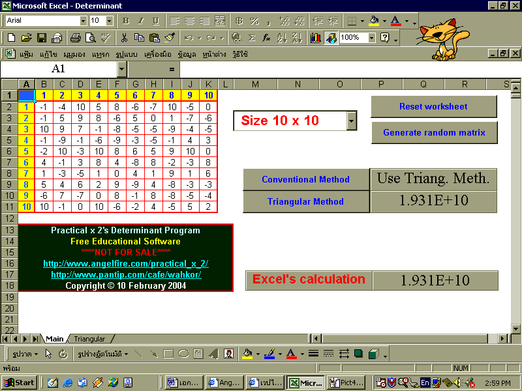Toggle Bold formatting
The width and height of the screenshot is (522, 391).
pyautogui.click(x=126, y=21)
